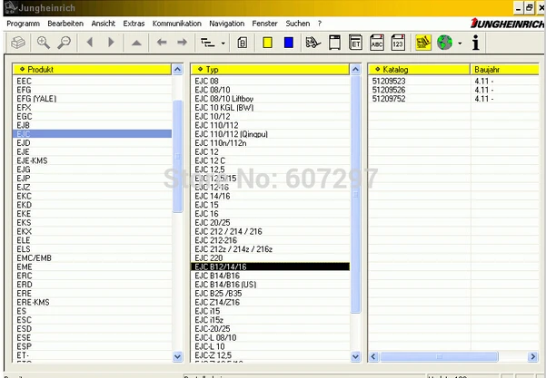Click the print icon in the toolbar

[18, 43]
